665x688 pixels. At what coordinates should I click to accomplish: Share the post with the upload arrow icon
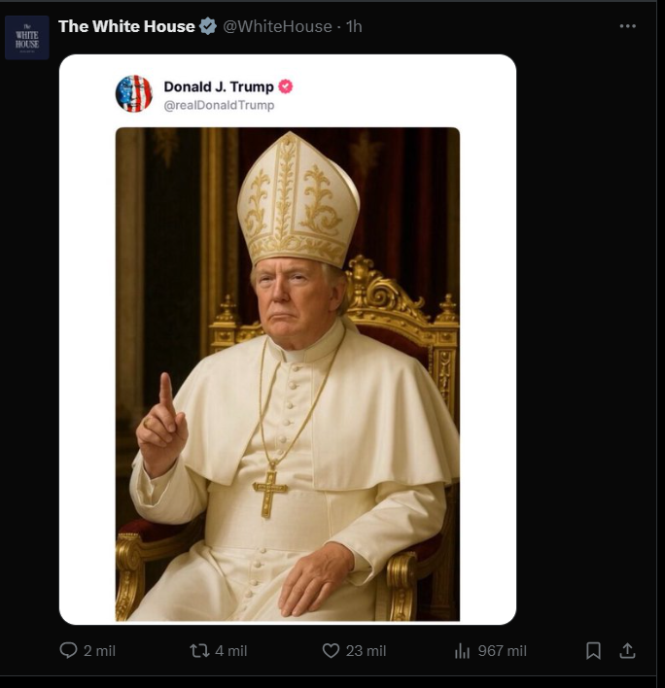[628, 650]
